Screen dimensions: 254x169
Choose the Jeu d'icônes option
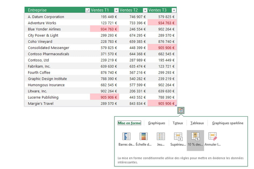[x=161, y=138]
